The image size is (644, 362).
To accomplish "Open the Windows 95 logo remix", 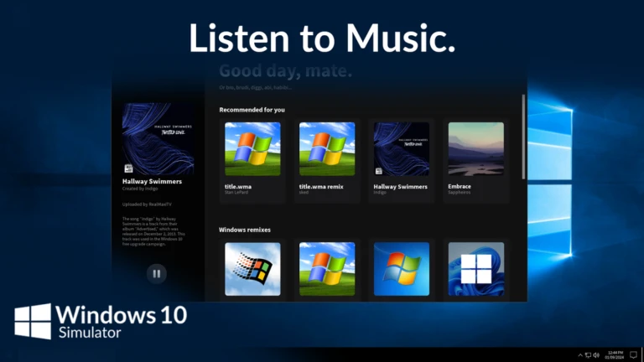I will point(252,269).
